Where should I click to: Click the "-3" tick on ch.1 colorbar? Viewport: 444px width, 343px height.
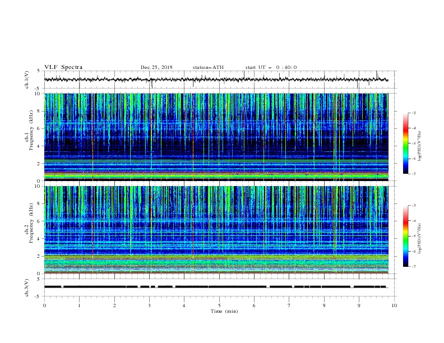[x=413, y=113]
